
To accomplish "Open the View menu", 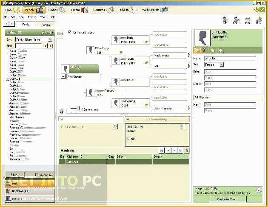I will (21, 17).
